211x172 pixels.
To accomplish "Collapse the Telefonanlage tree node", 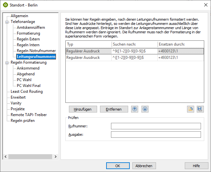I will [x=7, y=22].
